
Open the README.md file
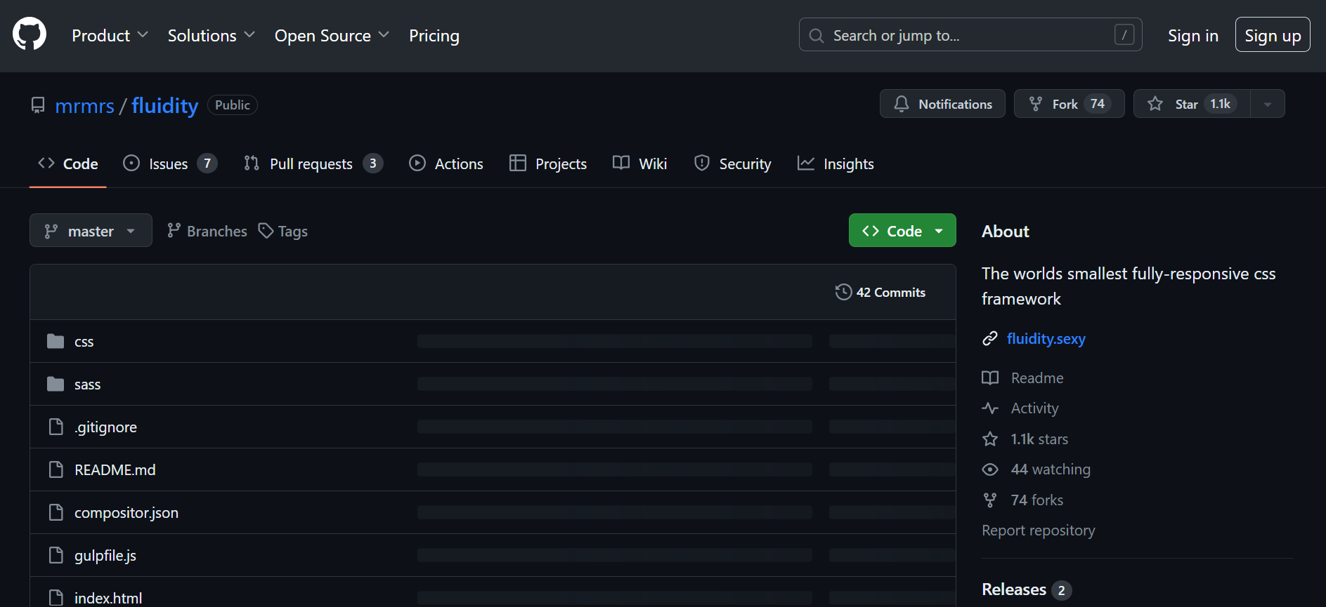[x=115, y=470]
